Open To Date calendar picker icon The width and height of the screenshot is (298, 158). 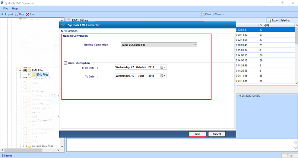pyautogui.click(x=163, y=76)
